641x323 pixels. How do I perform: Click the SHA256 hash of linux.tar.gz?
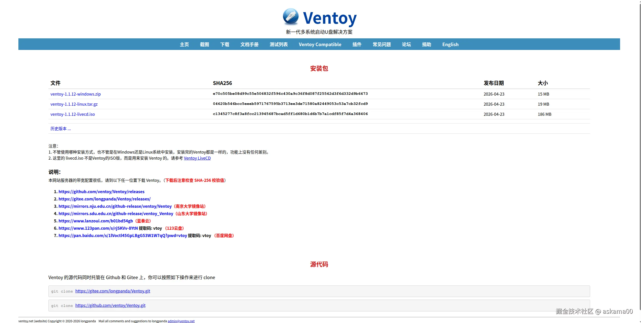click(x=290, y=104)
